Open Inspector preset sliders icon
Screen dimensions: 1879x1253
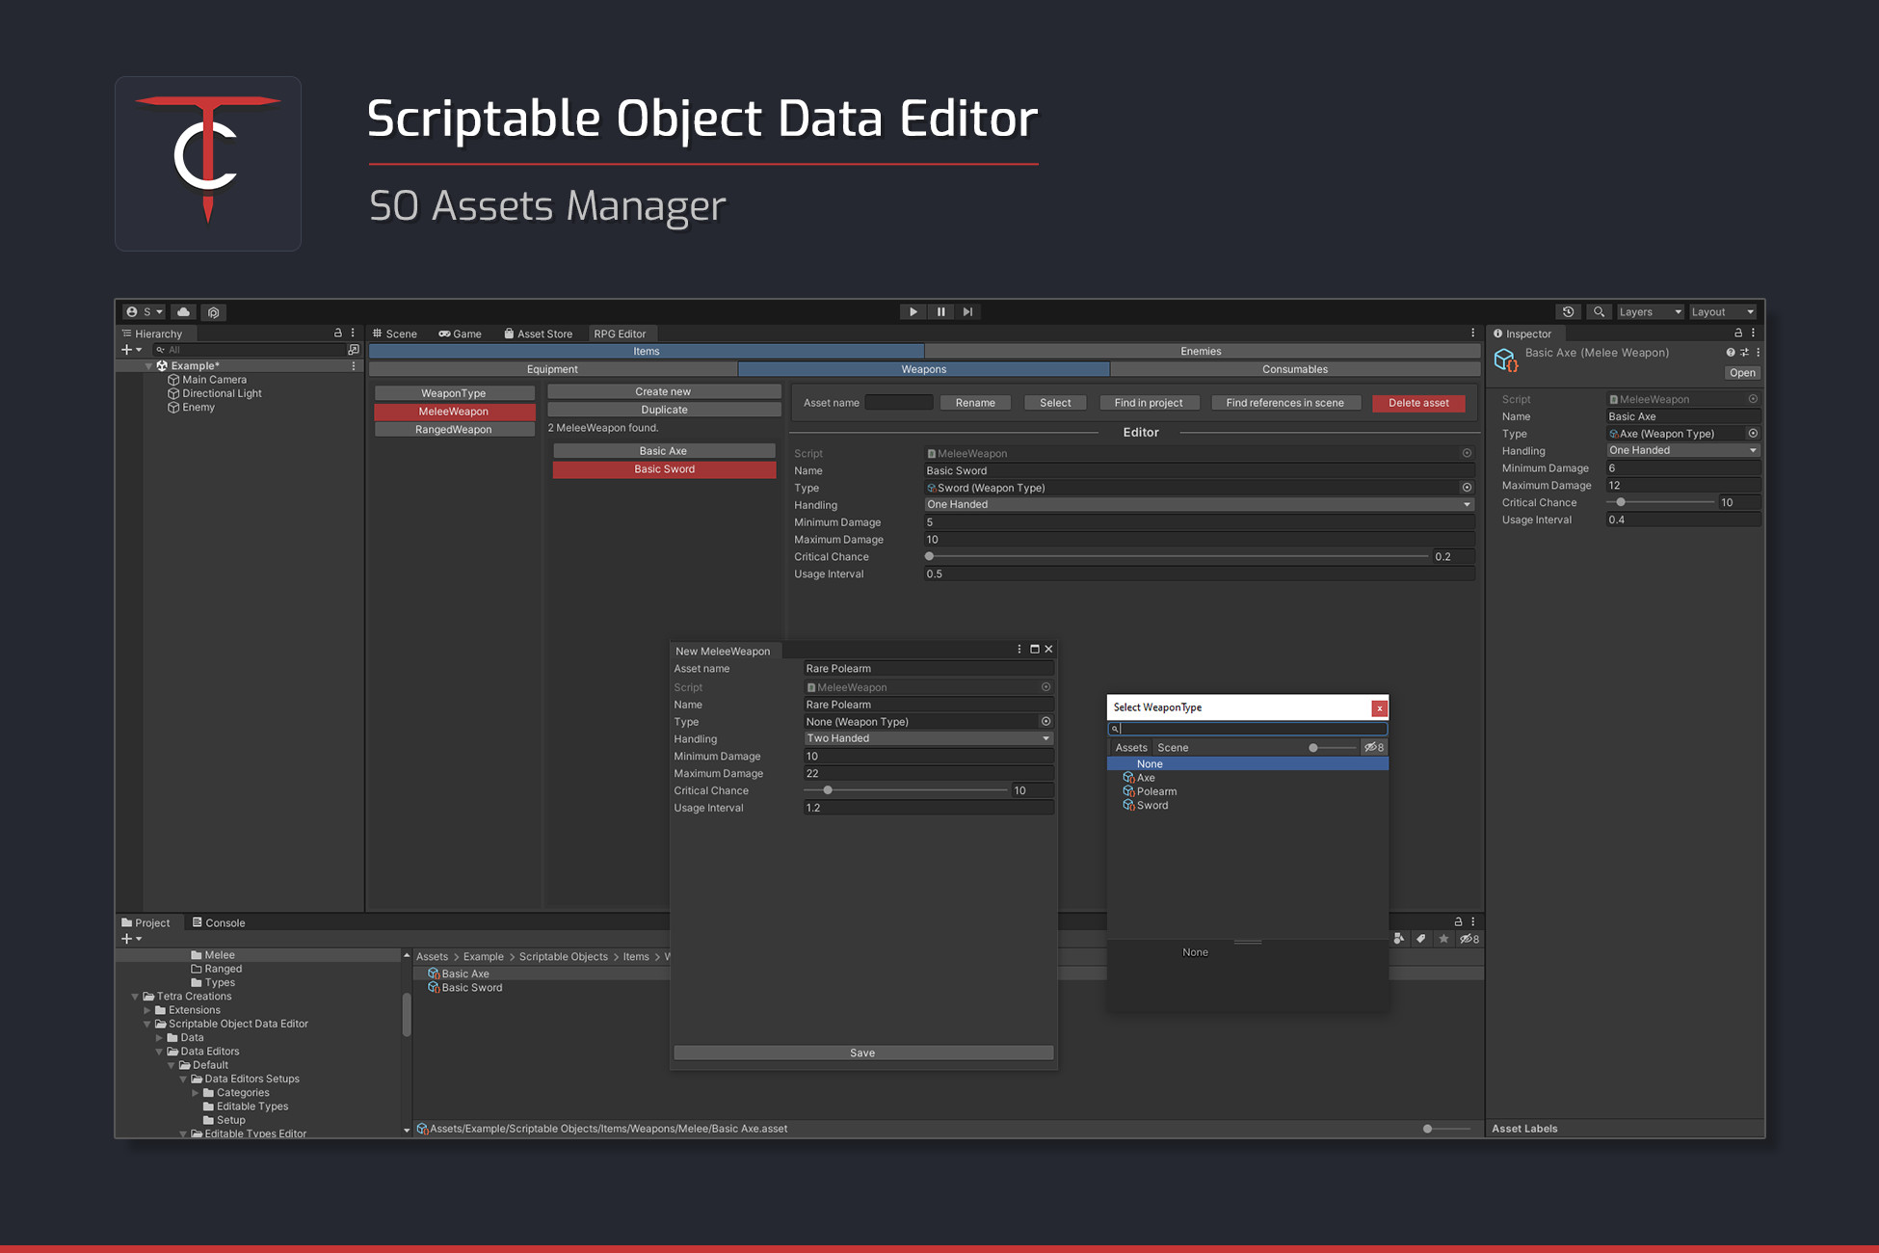[1744, 352]
